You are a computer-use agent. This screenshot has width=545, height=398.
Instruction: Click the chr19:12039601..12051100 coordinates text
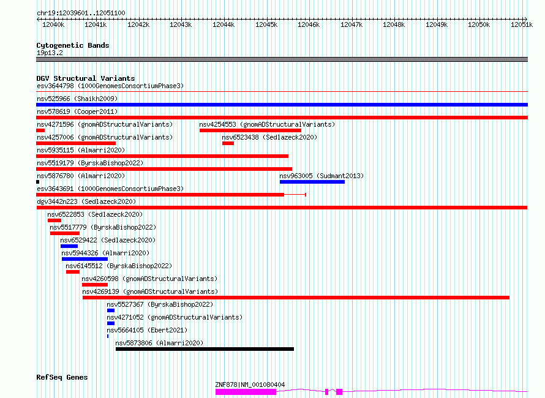pyautogui.click(x=81, y=13)
